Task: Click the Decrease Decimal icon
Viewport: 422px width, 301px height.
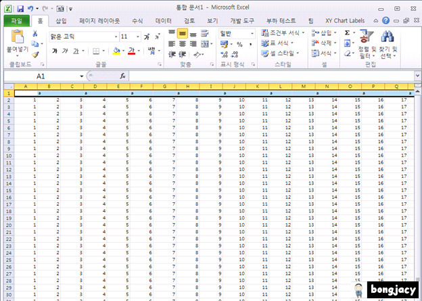Action: pos(235,54)
